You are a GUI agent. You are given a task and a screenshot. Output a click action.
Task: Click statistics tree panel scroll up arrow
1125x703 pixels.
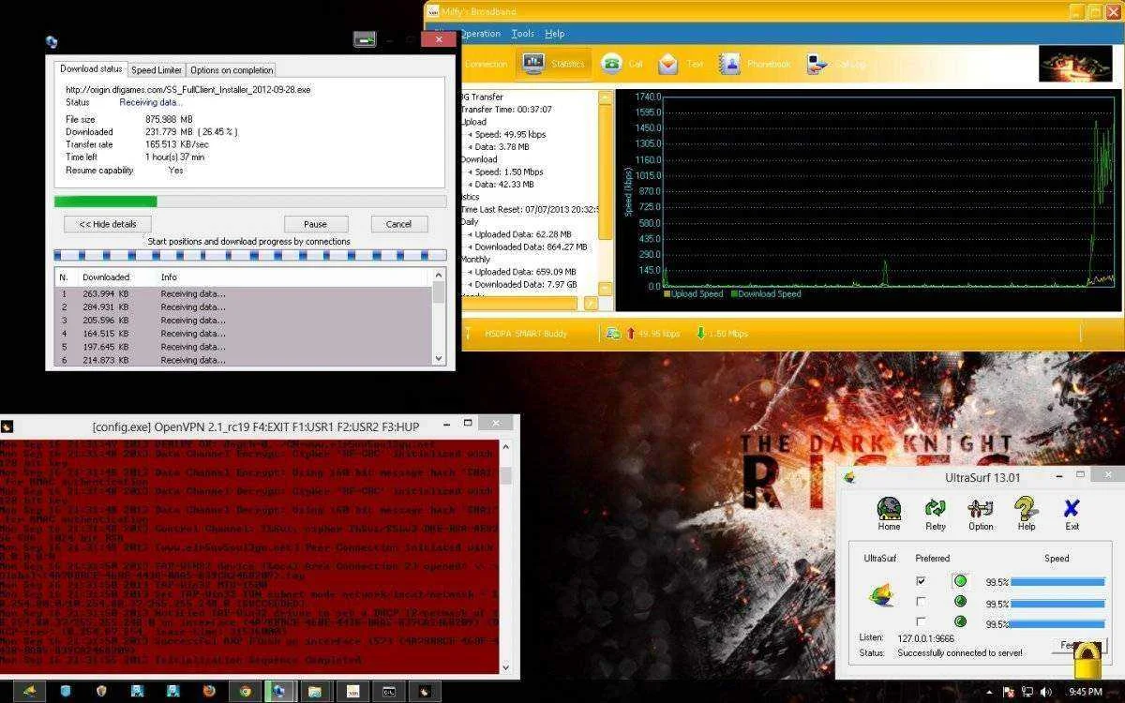606,97
